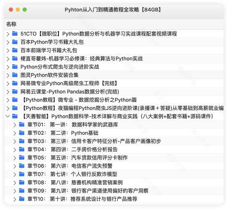
Task: Expand 夜猫编程Python爬虫JS逆向进阶课 folder
Action: point(8,109)
